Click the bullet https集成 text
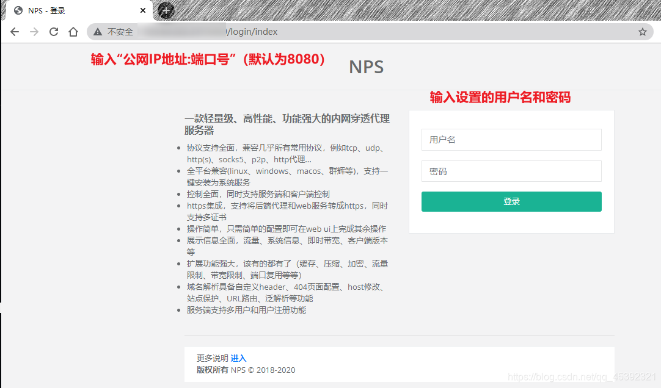661x388 pixels. (287, 211)
